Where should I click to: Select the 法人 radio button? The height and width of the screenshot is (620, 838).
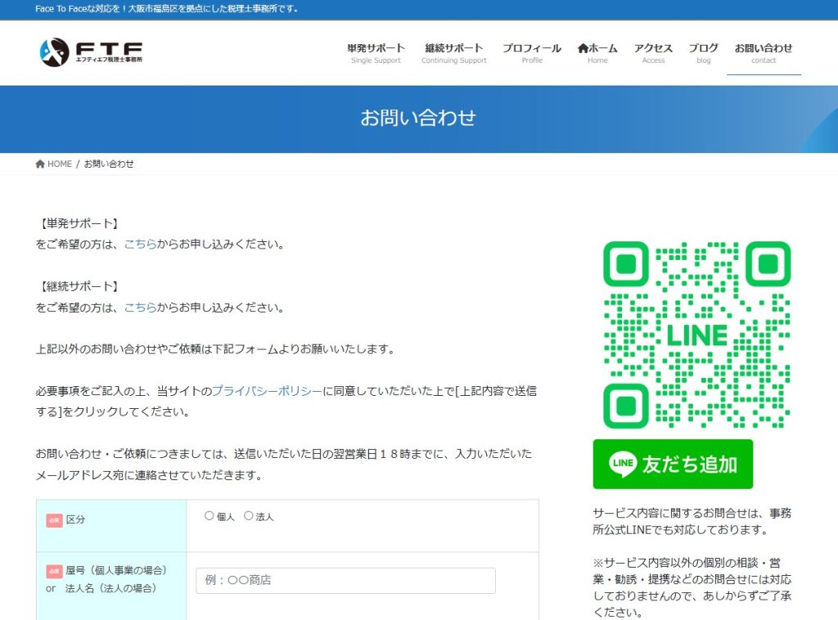249,516
